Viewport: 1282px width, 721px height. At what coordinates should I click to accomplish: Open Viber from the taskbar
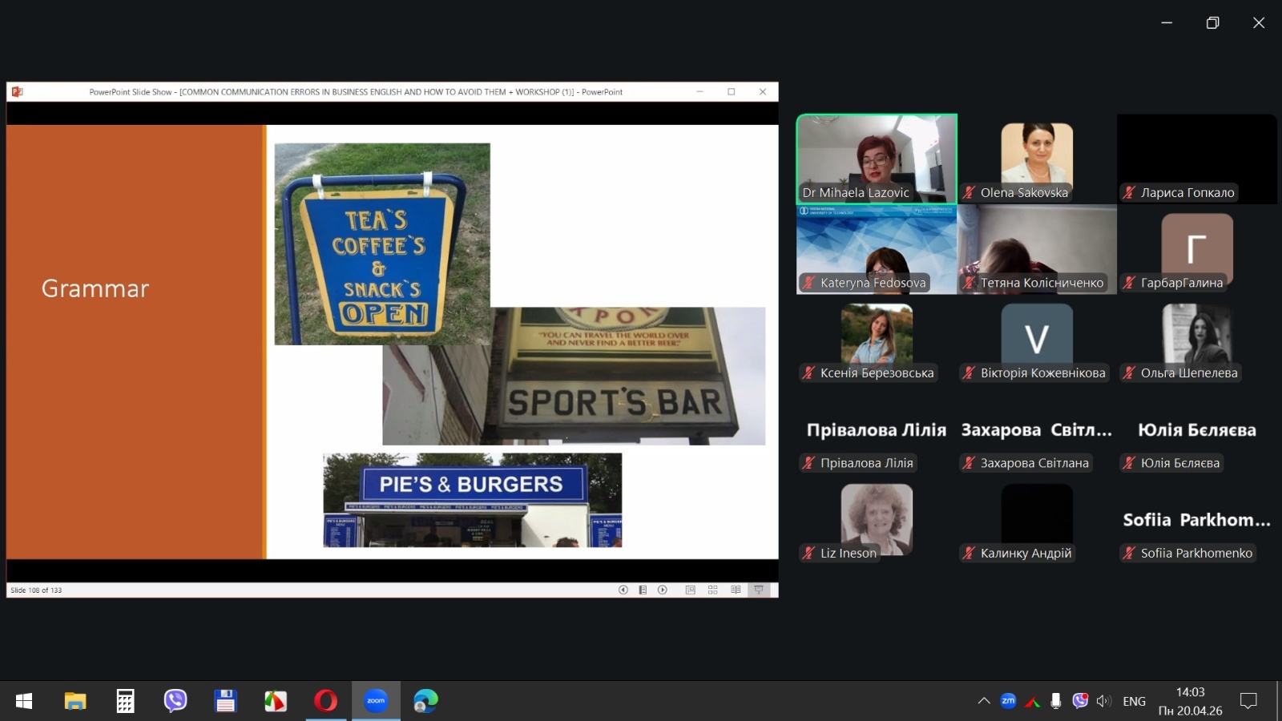tap(175, 701)
